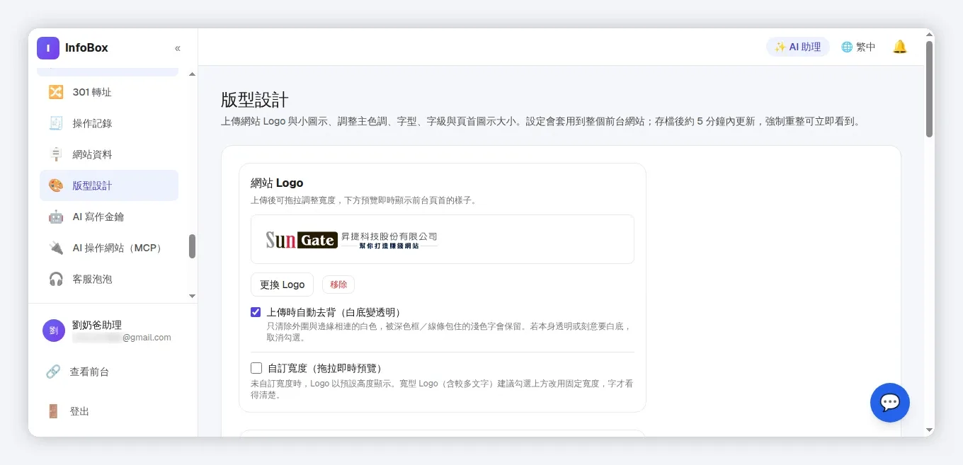Screen dimensions: 963x465
Task: Click the InfoBox purple logo icon
Action: [48, 48]
